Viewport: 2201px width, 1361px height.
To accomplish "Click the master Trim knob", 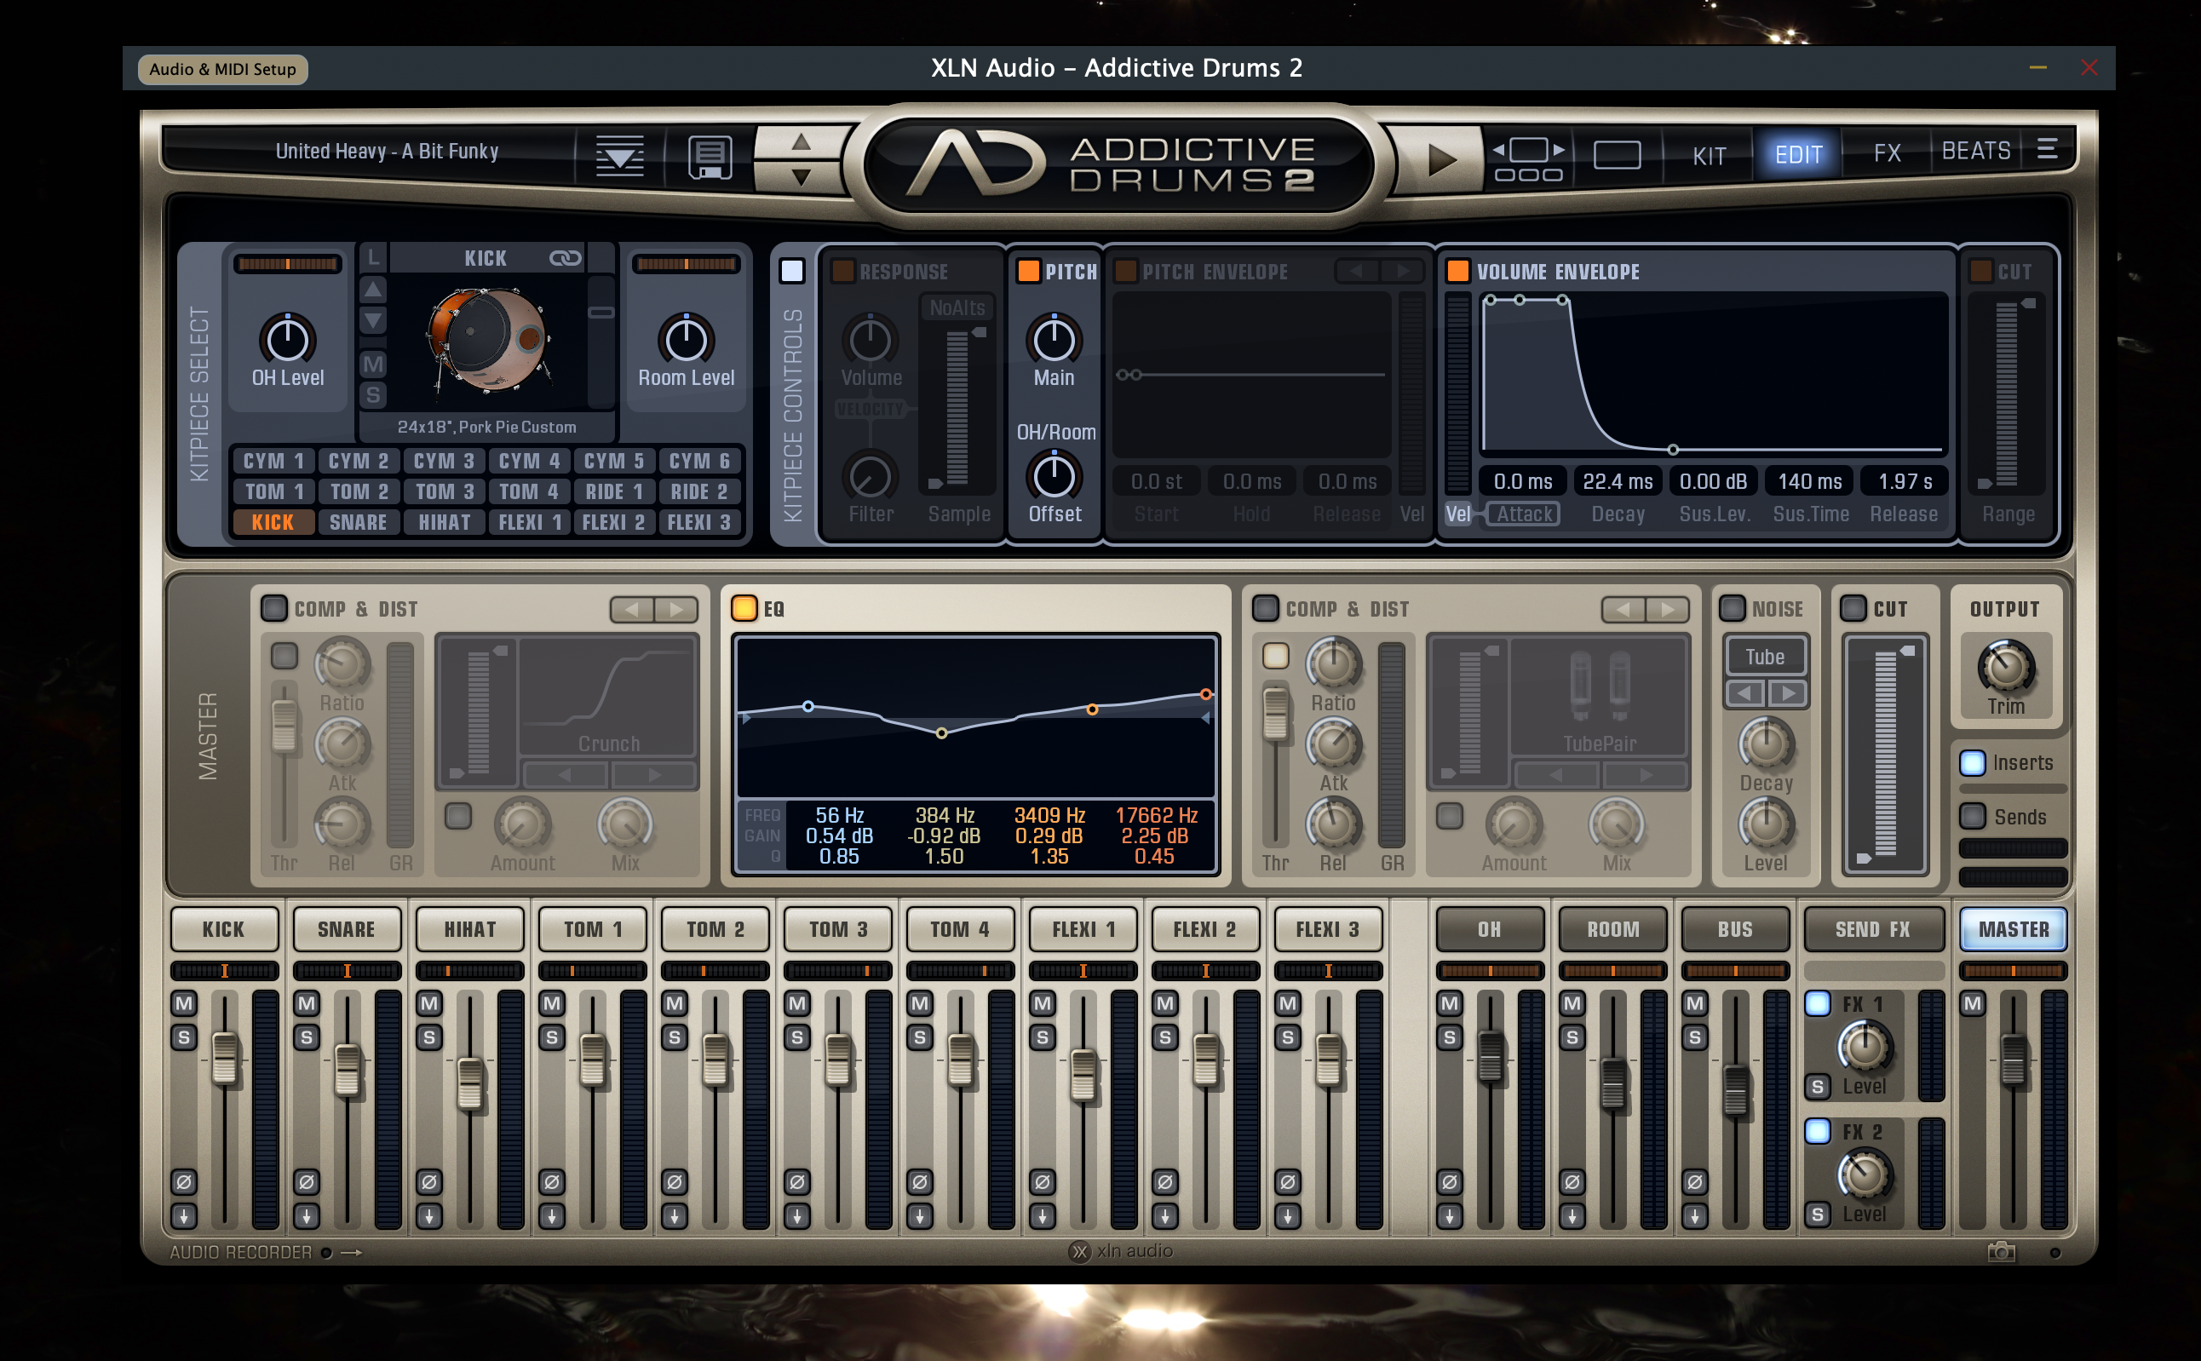I will [x=2005, y=668].
